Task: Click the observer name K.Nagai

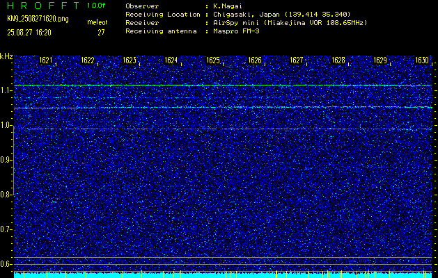Action: coord(228,6)
